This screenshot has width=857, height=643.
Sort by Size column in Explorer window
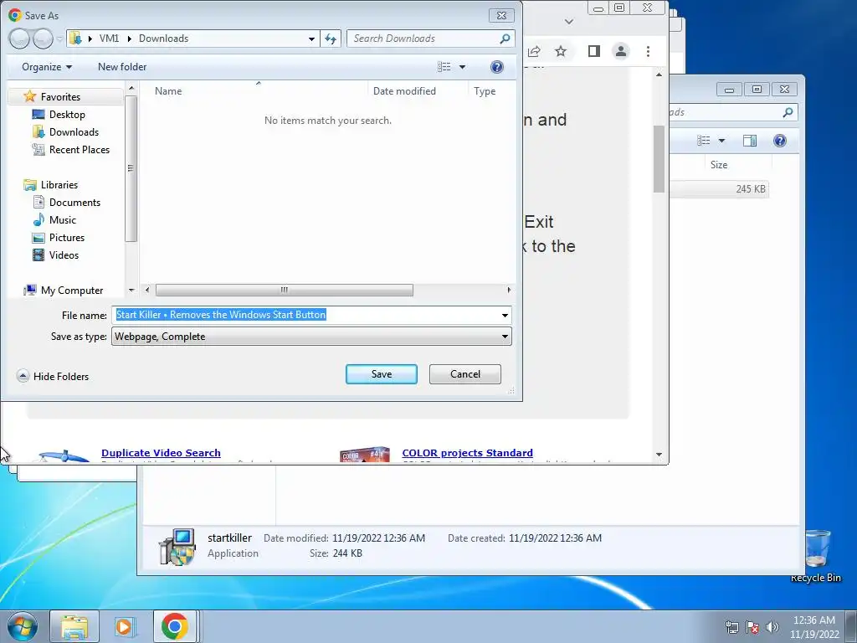coord(718,165)
